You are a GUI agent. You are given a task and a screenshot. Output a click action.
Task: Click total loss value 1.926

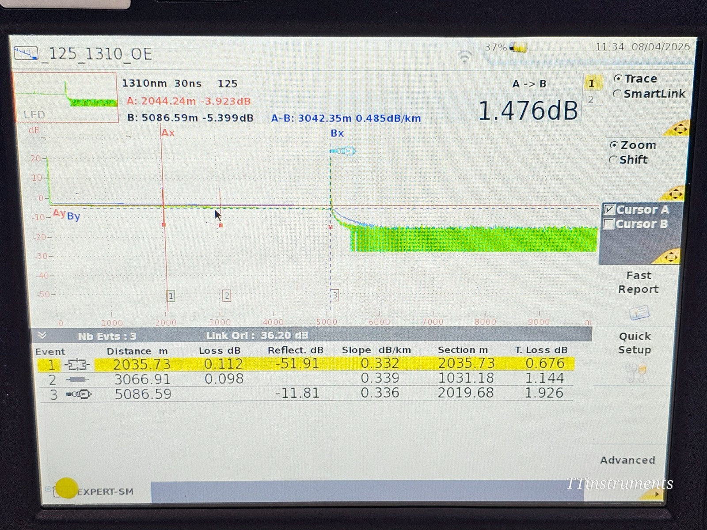[x=544, y=393]
